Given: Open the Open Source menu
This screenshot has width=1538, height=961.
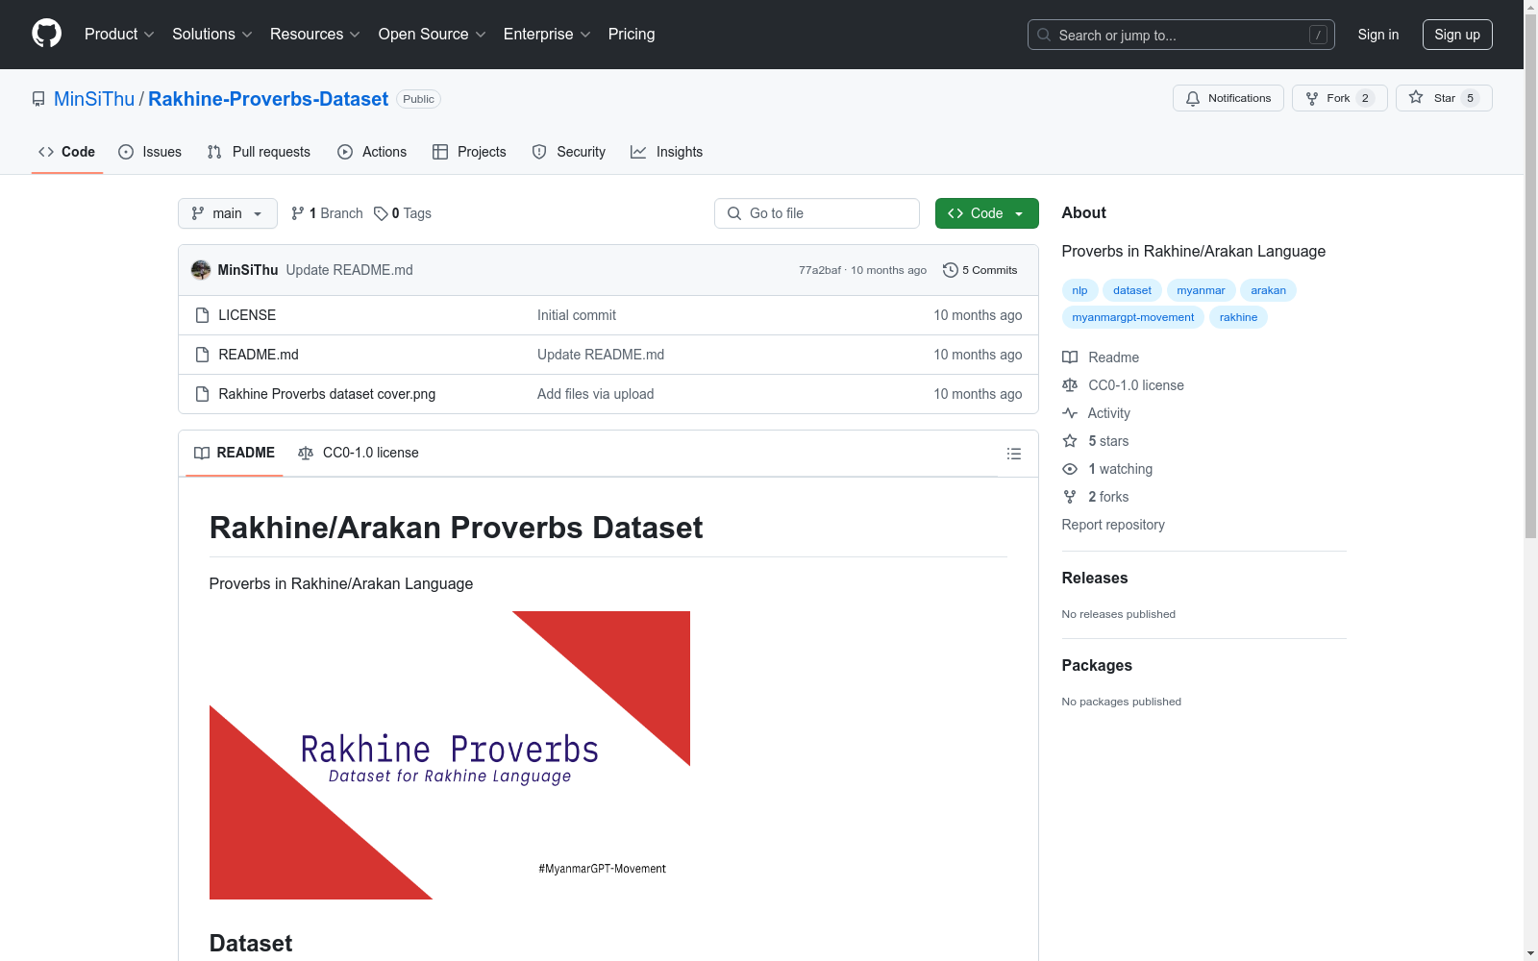Looking at the screenshot, I should click(432, 34).
